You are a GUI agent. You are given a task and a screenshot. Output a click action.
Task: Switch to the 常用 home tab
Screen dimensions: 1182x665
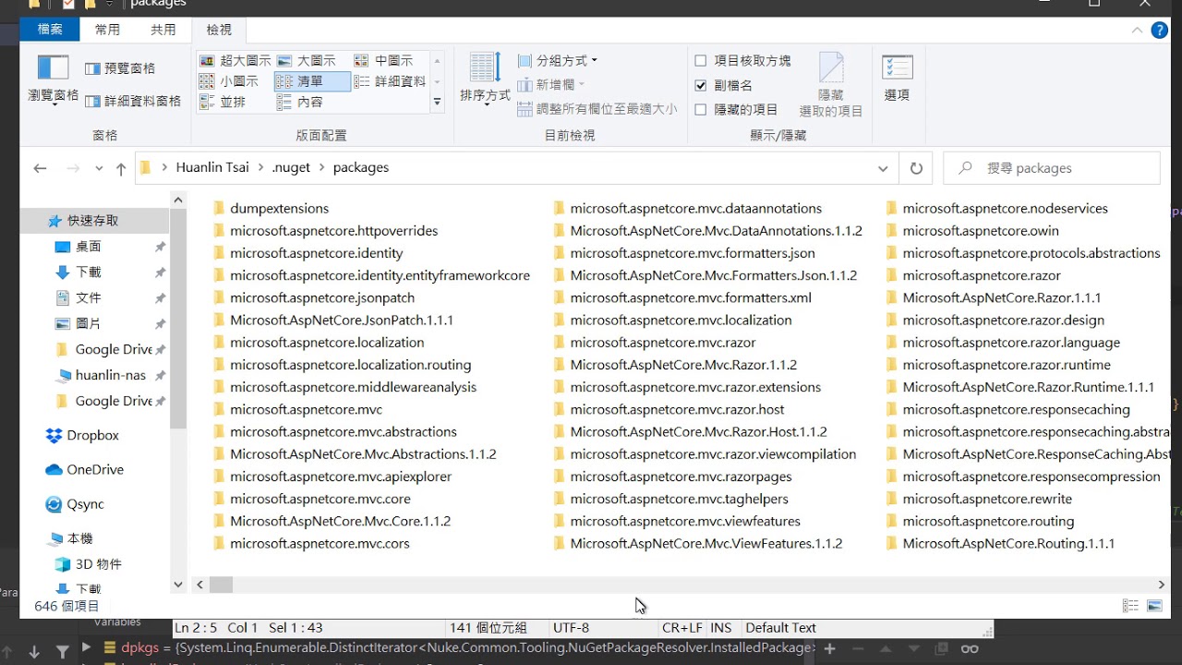(108, 30)
